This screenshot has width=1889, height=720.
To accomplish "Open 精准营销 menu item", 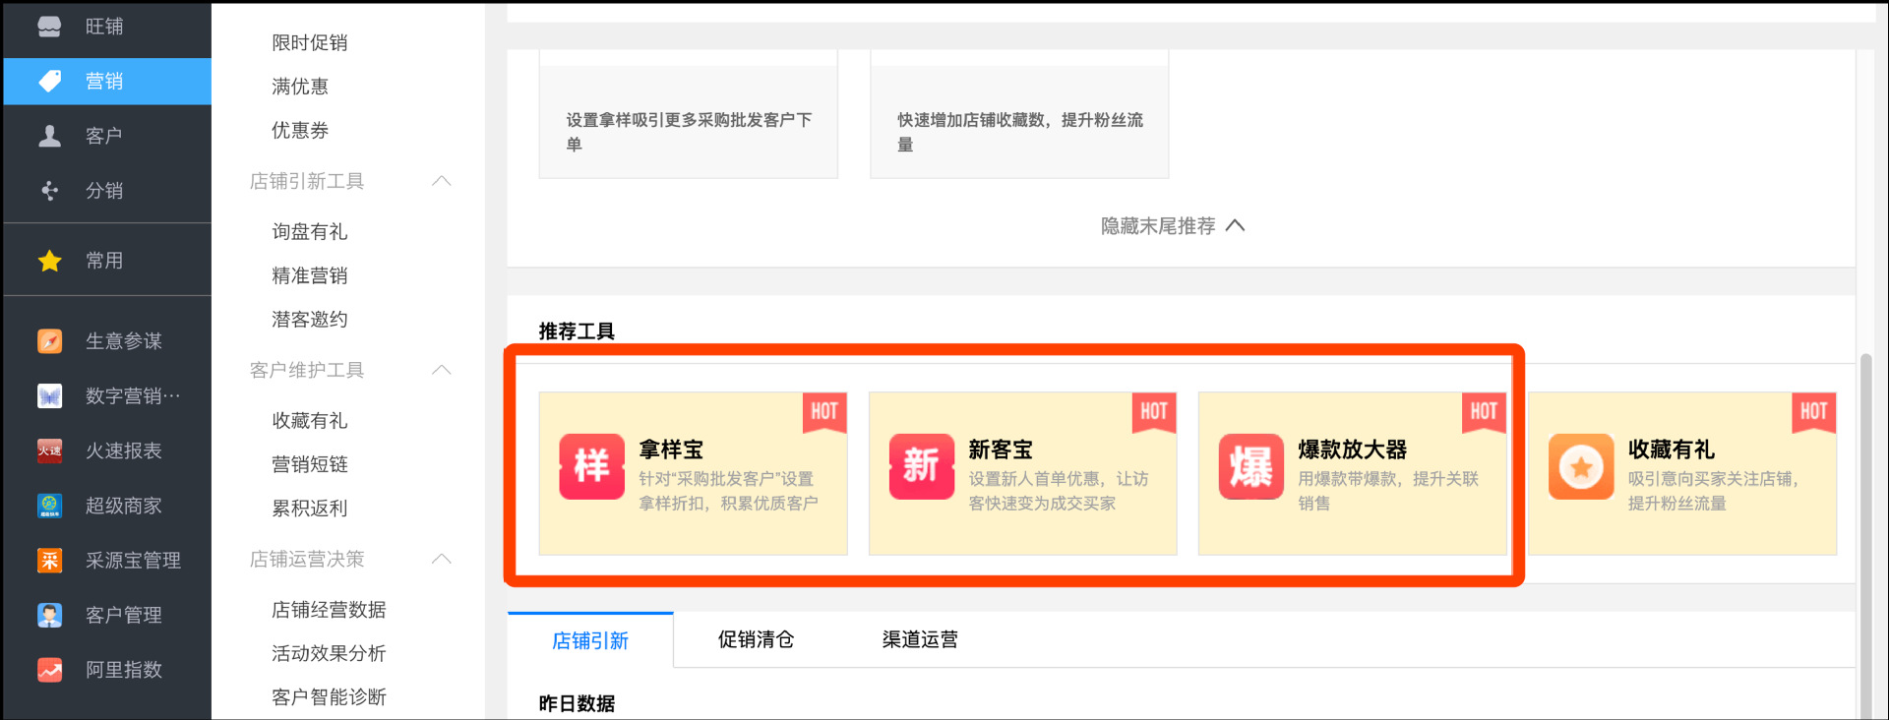I will tap(310, 275).
